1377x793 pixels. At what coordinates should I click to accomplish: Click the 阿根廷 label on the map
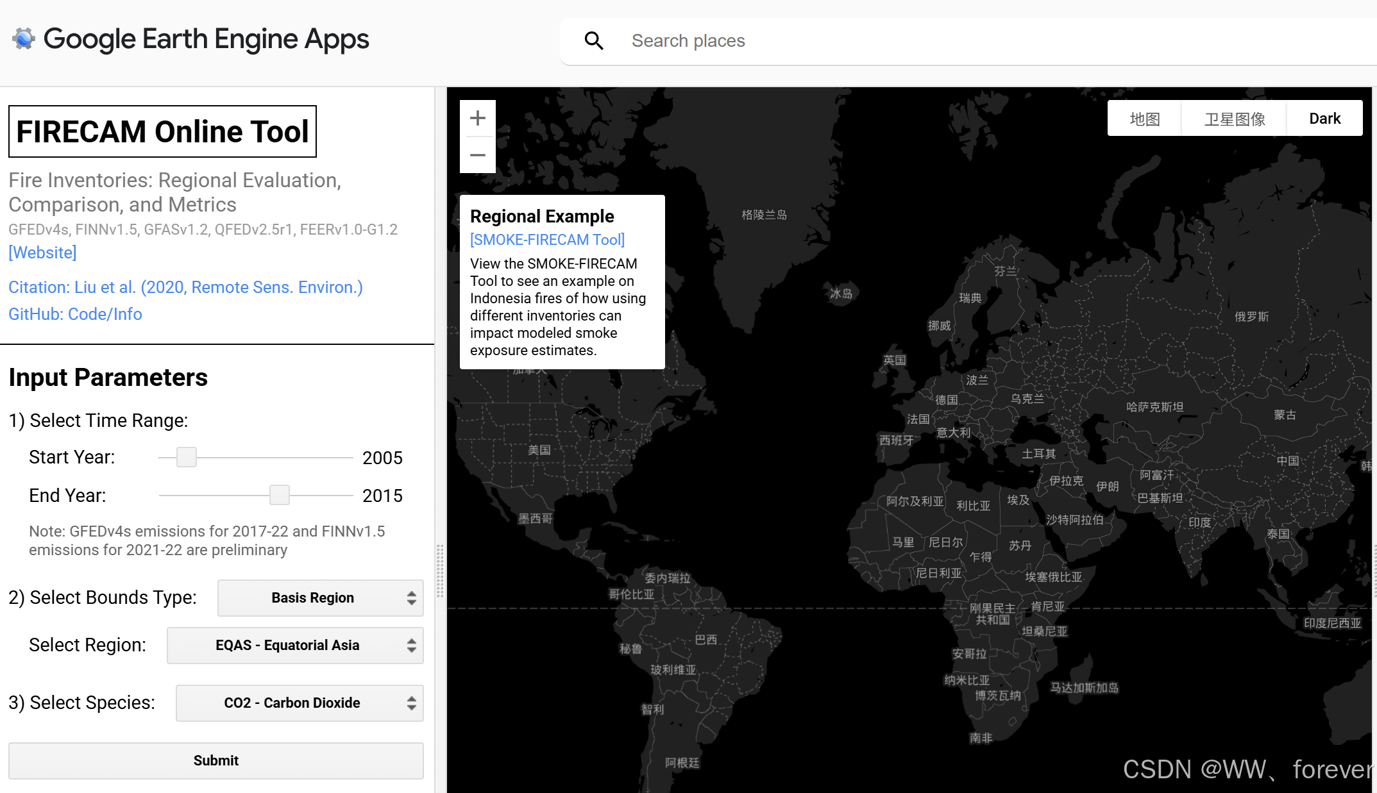[x=682, y=763]
